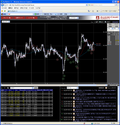Click the news icon next to the 11/24 07:46 headline
Viewport: 120px width, 125px height.
coord(74,98)
